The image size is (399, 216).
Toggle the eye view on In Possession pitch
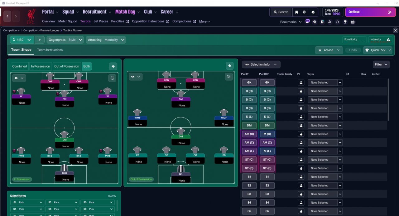[x=19, y=78]
